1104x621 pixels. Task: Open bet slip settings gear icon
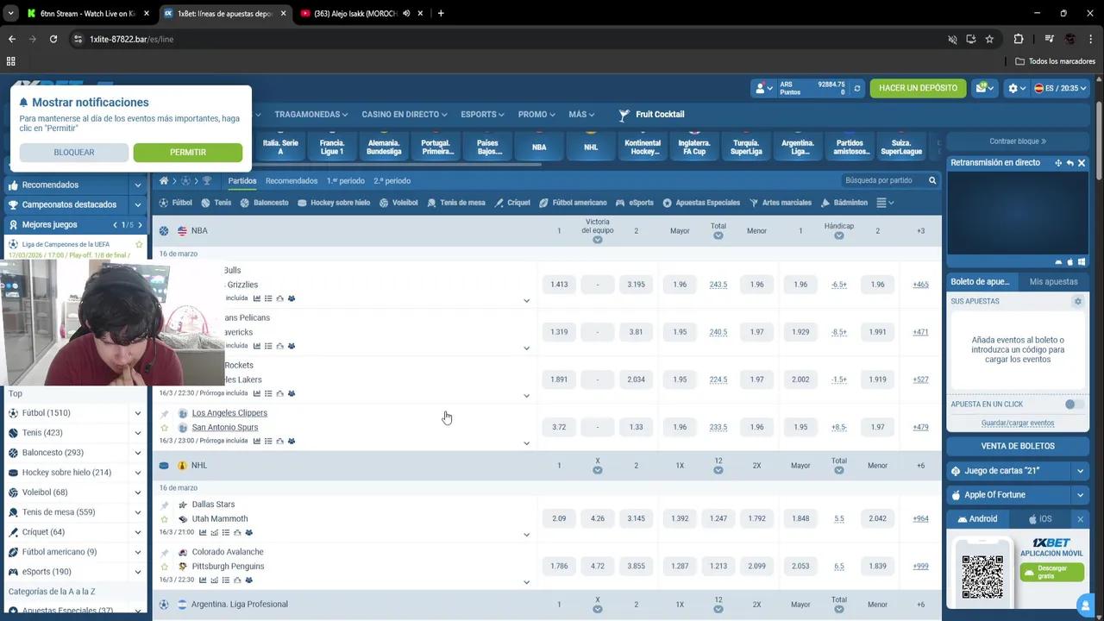pos(1077,302)
